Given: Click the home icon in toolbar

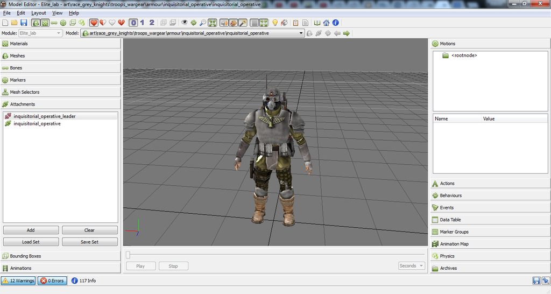Looking at the screenshot, I should point(326,23).
